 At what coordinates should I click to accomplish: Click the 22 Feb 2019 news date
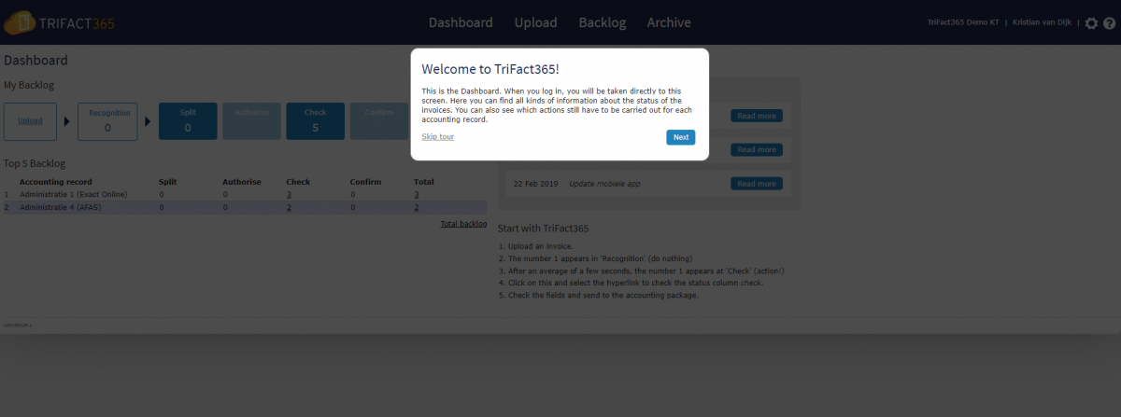[535, 184]
